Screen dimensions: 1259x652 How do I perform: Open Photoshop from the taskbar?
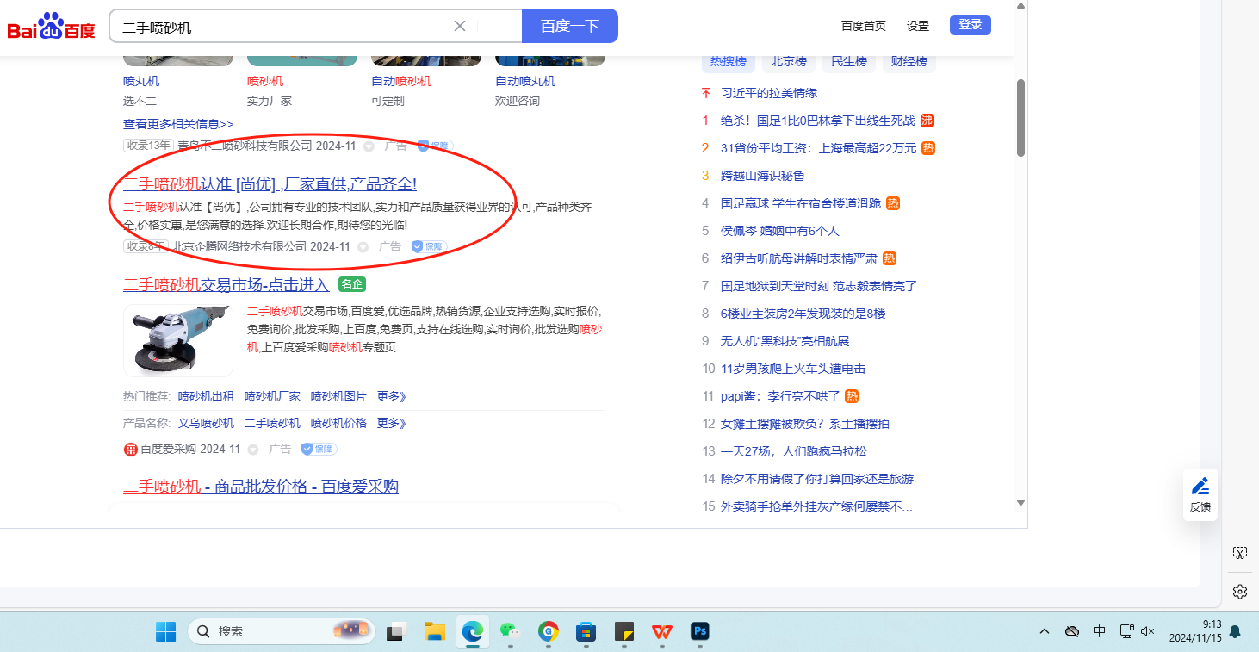pyautogui.click(x=699, y=631)
